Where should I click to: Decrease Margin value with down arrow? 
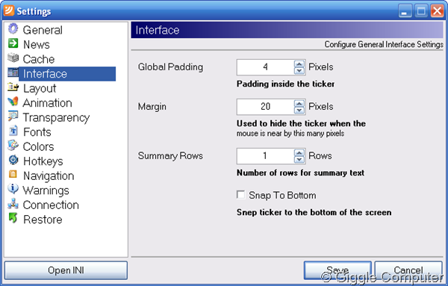[x=299, y=110]
